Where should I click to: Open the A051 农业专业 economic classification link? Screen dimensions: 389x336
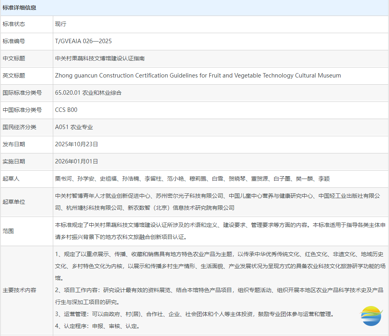coord(74,127)
